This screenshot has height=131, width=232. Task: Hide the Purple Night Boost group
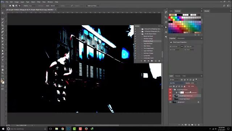(x=170, y=90)
